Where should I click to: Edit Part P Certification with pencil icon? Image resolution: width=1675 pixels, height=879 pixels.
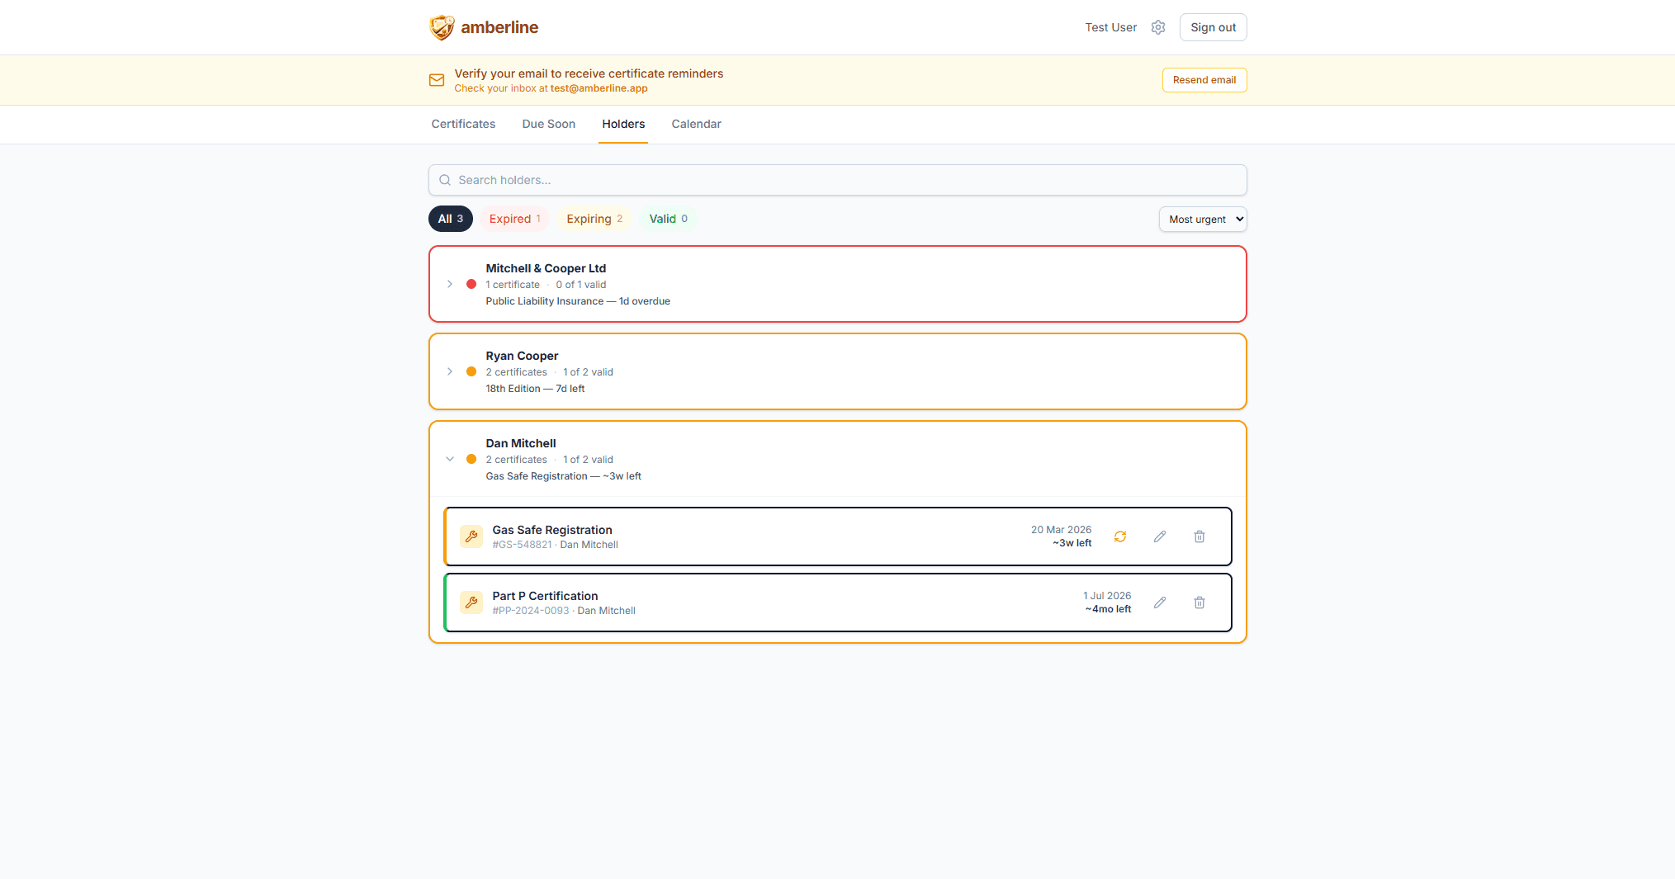coord(1160,603)
